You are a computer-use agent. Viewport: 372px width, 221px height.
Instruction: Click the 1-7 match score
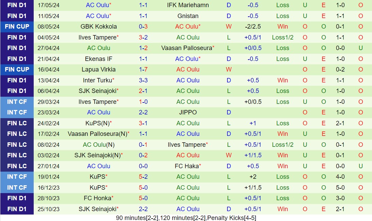[143, 69]
